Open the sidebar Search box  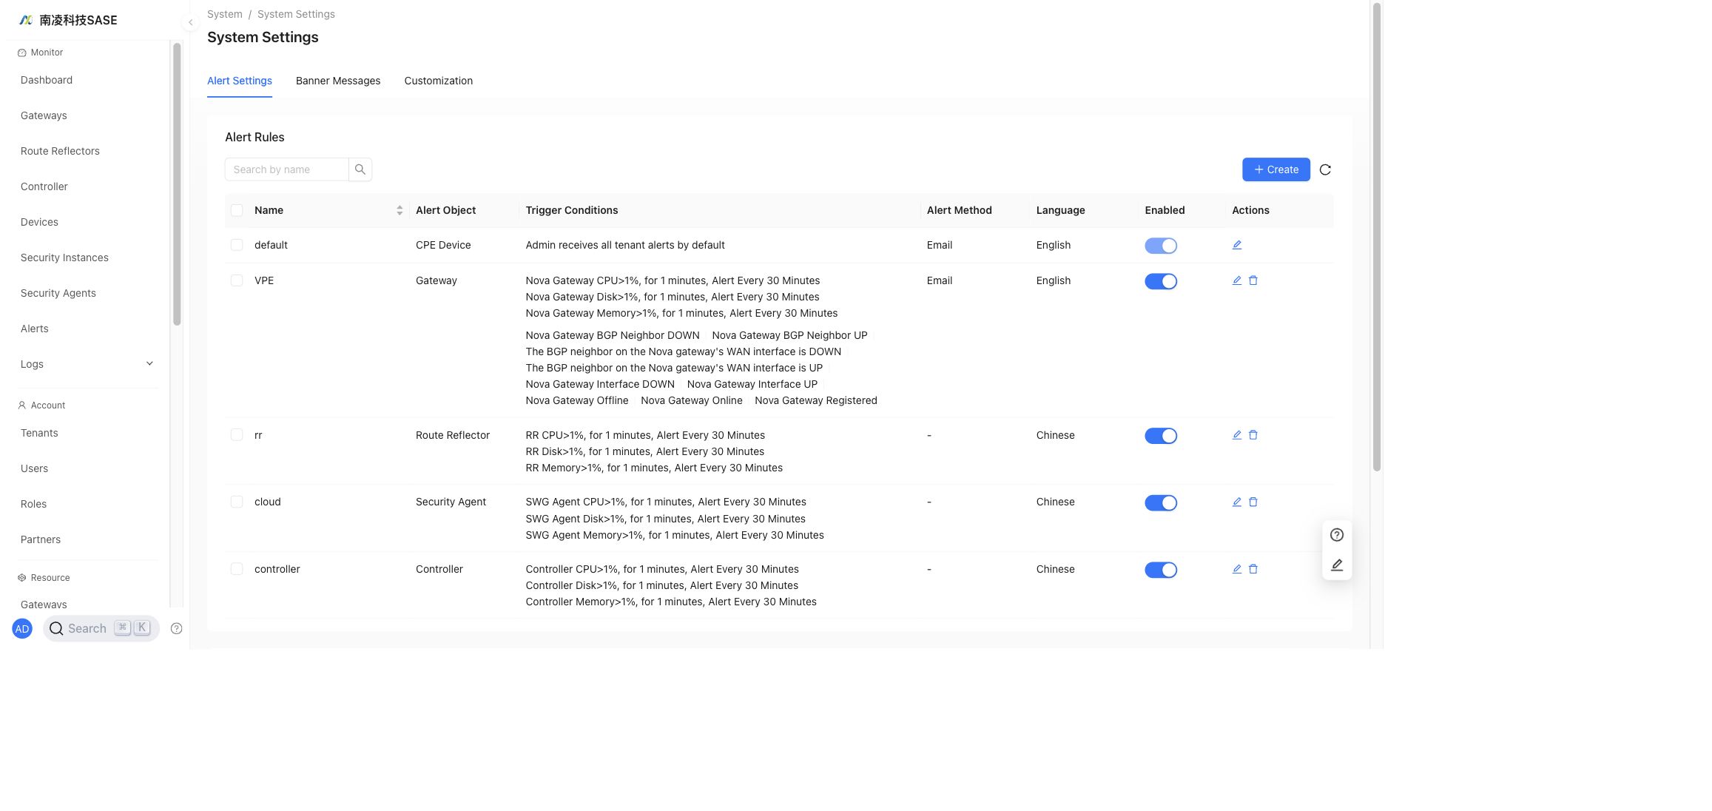(x=101, y=628)
